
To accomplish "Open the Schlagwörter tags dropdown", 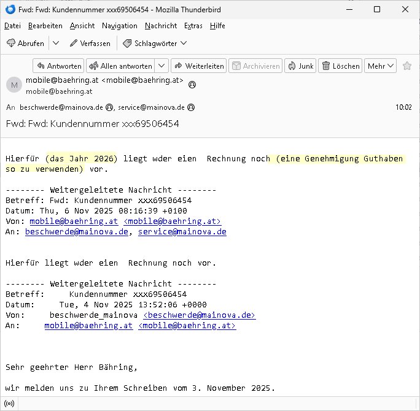I will coord(155,44).
